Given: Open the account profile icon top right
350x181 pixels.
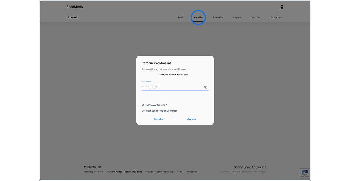Looking at the screenshot, I should coord(282,7).
